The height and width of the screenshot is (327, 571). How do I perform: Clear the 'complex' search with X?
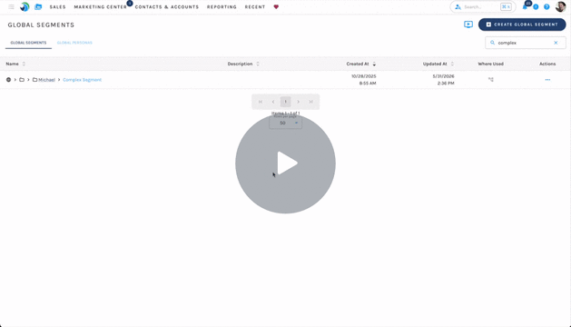556,43
